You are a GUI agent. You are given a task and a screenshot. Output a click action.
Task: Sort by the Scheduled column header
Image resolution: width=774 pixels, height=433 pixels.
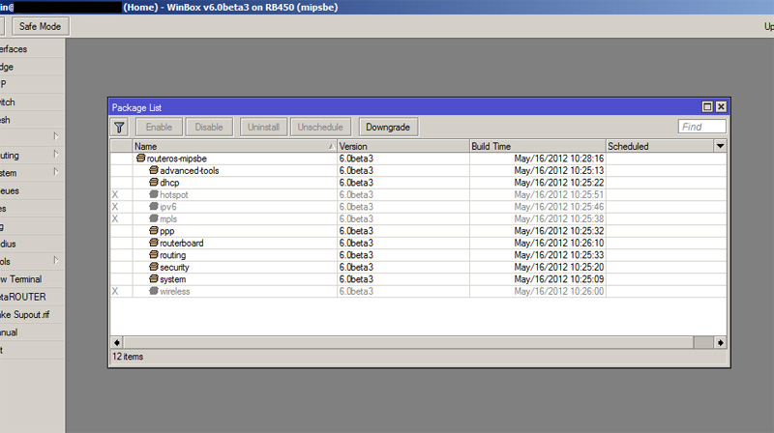coord(660,146)
